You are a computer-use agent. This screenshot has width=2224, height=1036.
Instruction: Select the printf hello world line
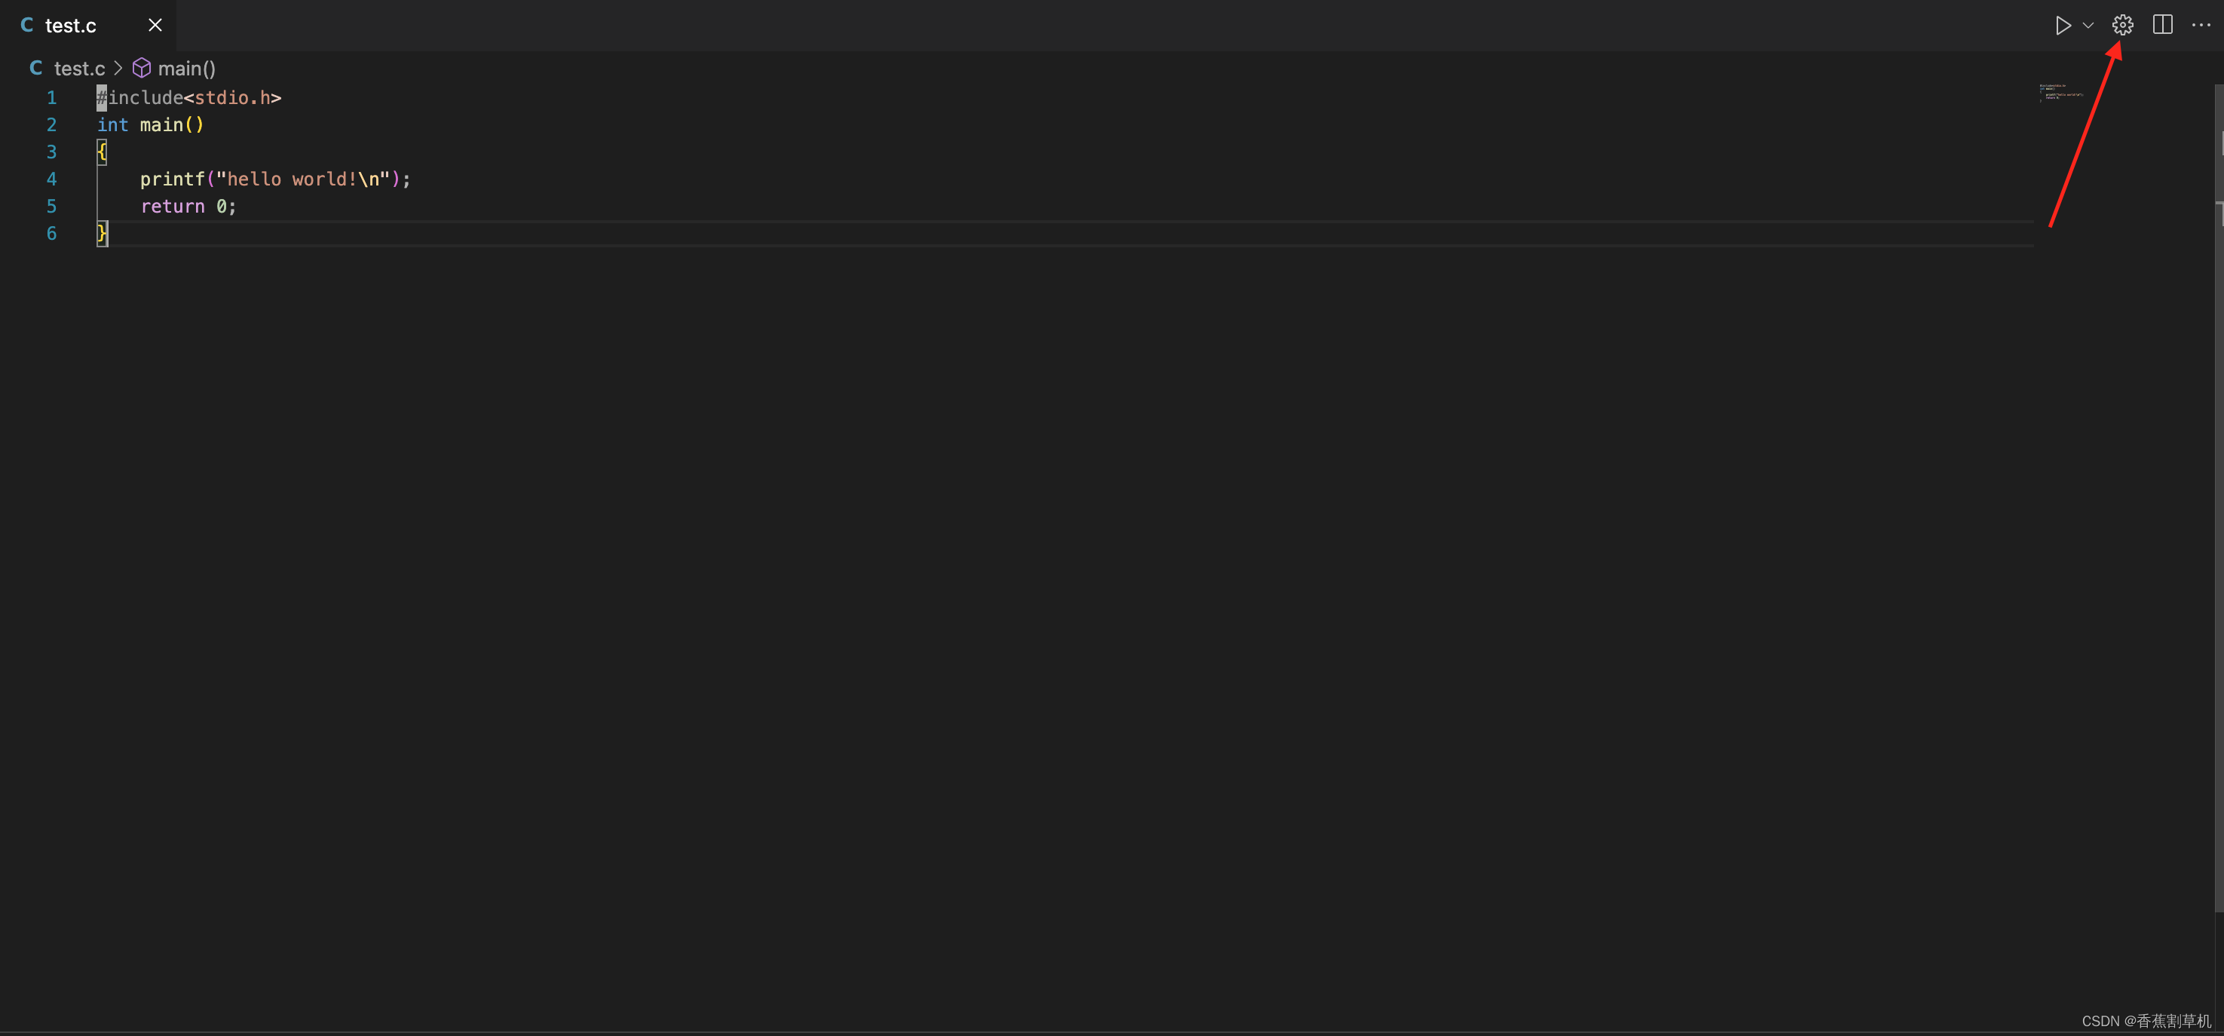275,179
